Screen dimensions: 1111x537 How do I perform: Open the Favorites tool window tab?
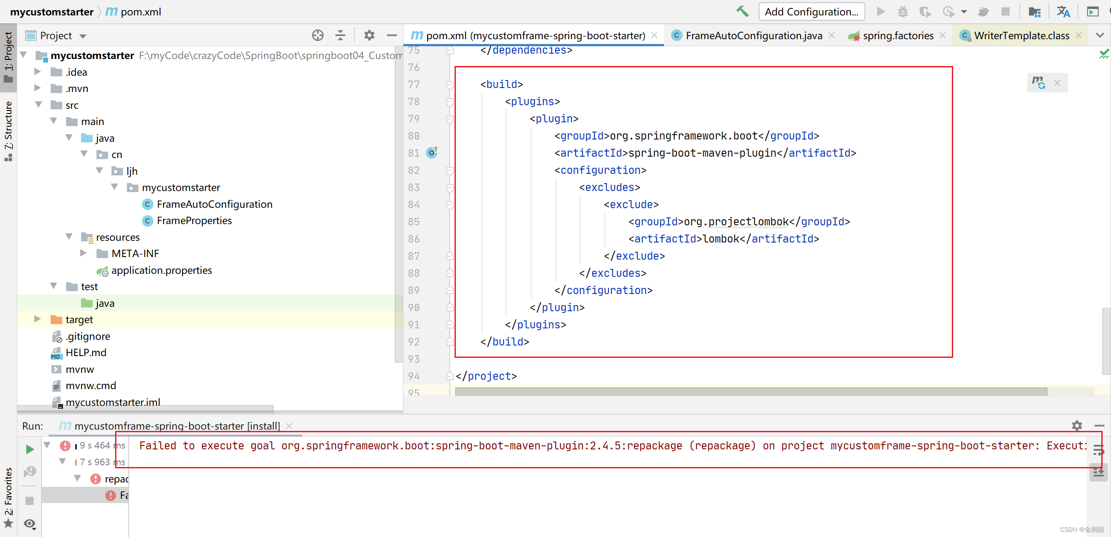coord(8,497)
